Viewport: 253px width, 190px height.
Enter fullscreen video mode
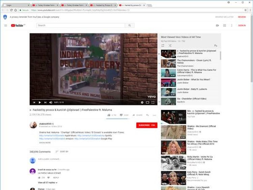click(x=153, y=102)
